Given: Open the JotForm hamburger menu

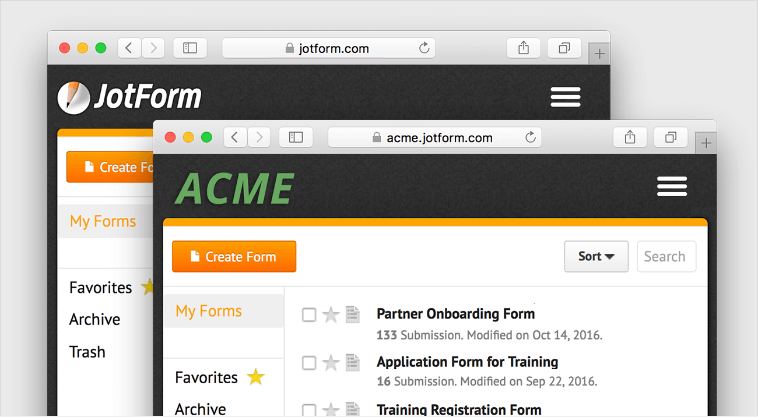Looking at the screenshot, I should [566, 97].
